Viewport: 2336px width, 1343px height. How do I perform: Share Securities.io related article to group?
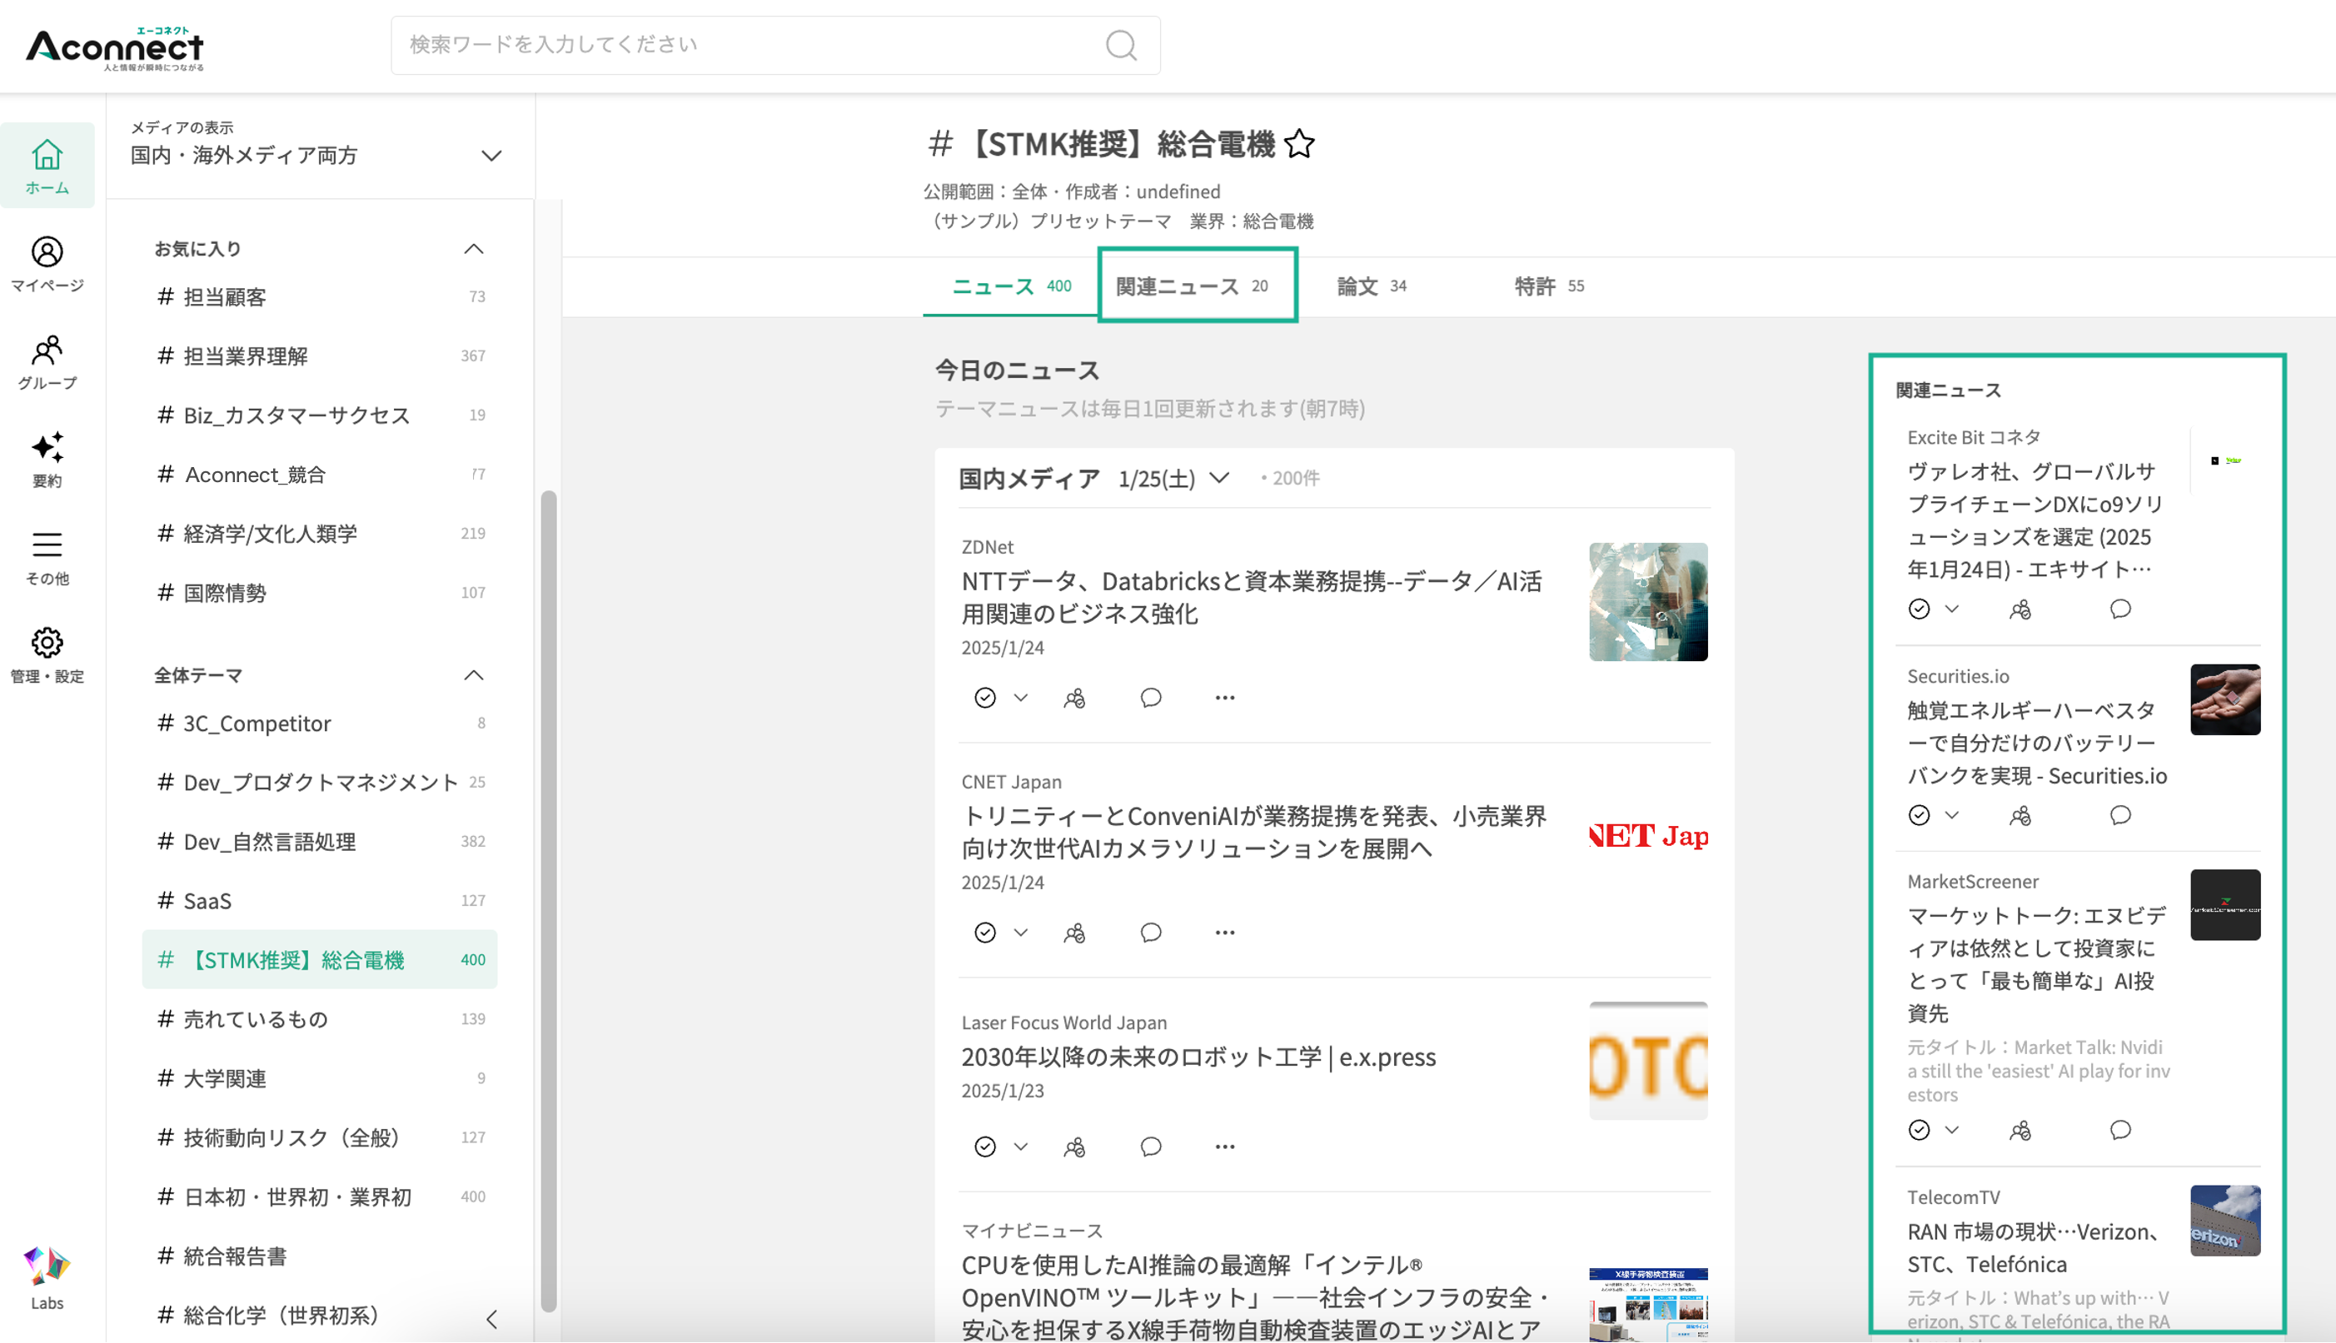2020,815
